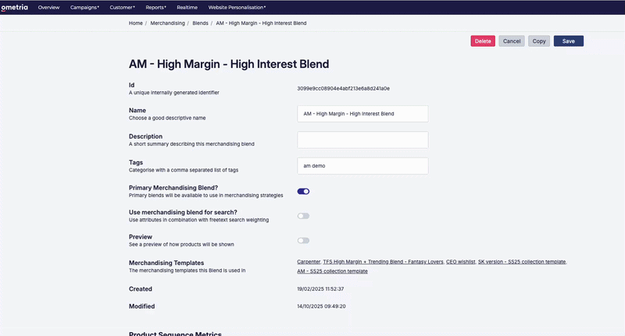Delete this blend with the red button
Viewport: 625px width, 336px height.
pos(483,41)
